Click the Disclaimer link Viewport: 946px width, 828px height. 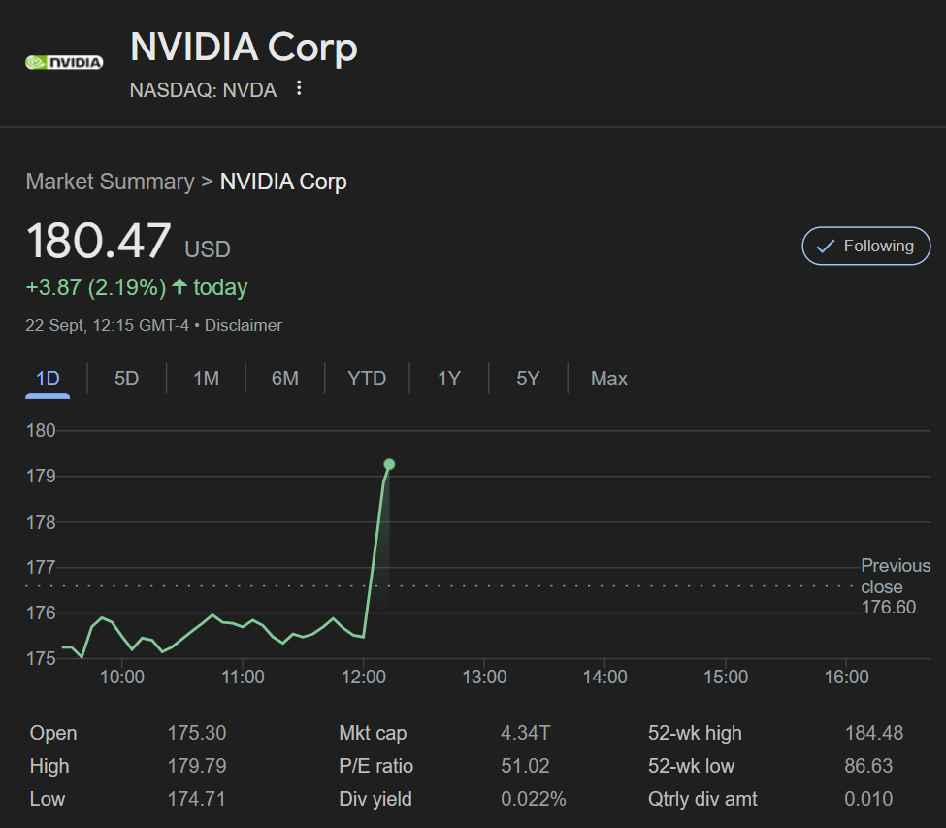(x=244, y=325)
